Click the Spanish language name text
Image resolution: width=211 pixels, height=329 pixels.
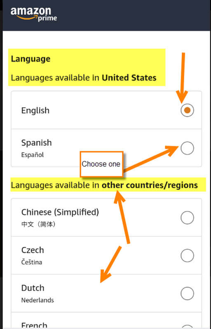[36, 143]
